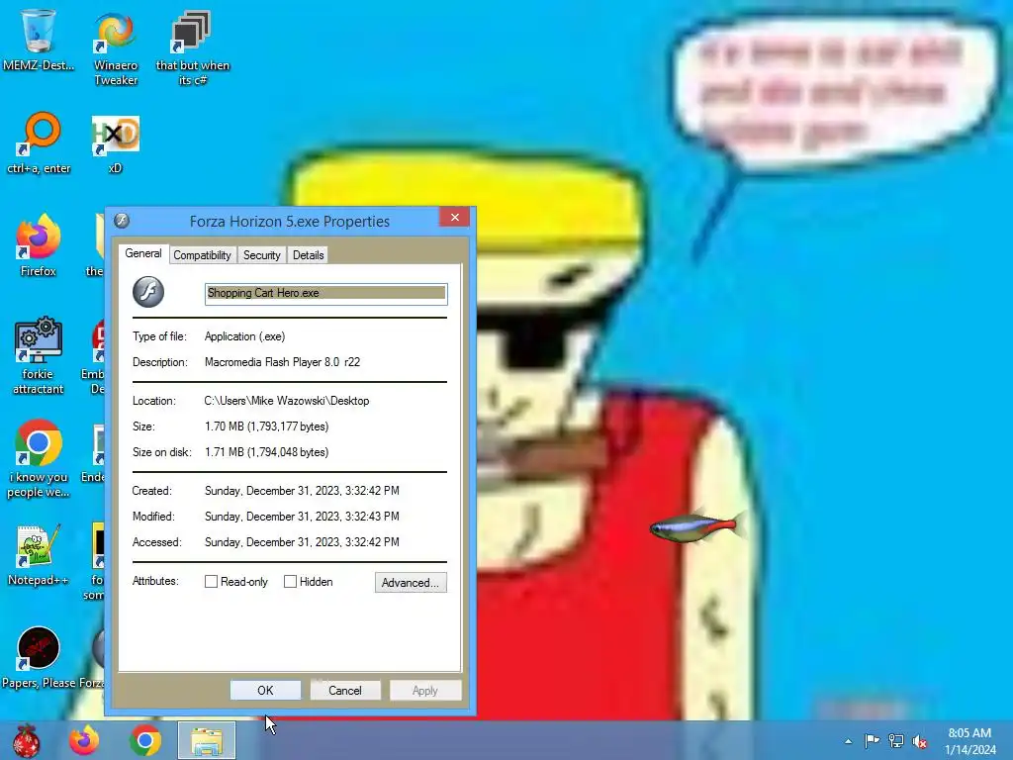
Task: Click size value "1.70 MB (1,793,177 bytes)"
Action: [267, 427]
